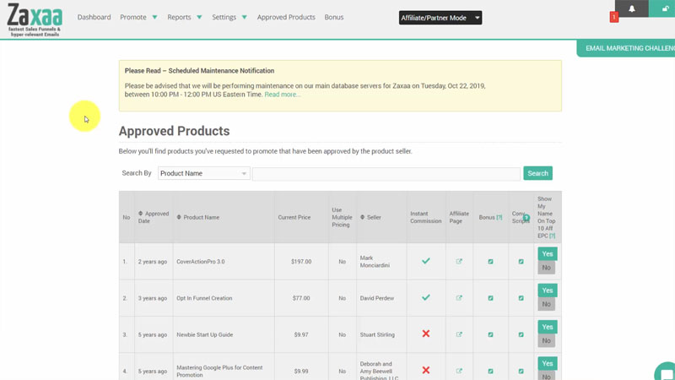This screenshot has height=380, width=675.
Task: Click the unlock padlock icon in header
Action: (665, 9)
